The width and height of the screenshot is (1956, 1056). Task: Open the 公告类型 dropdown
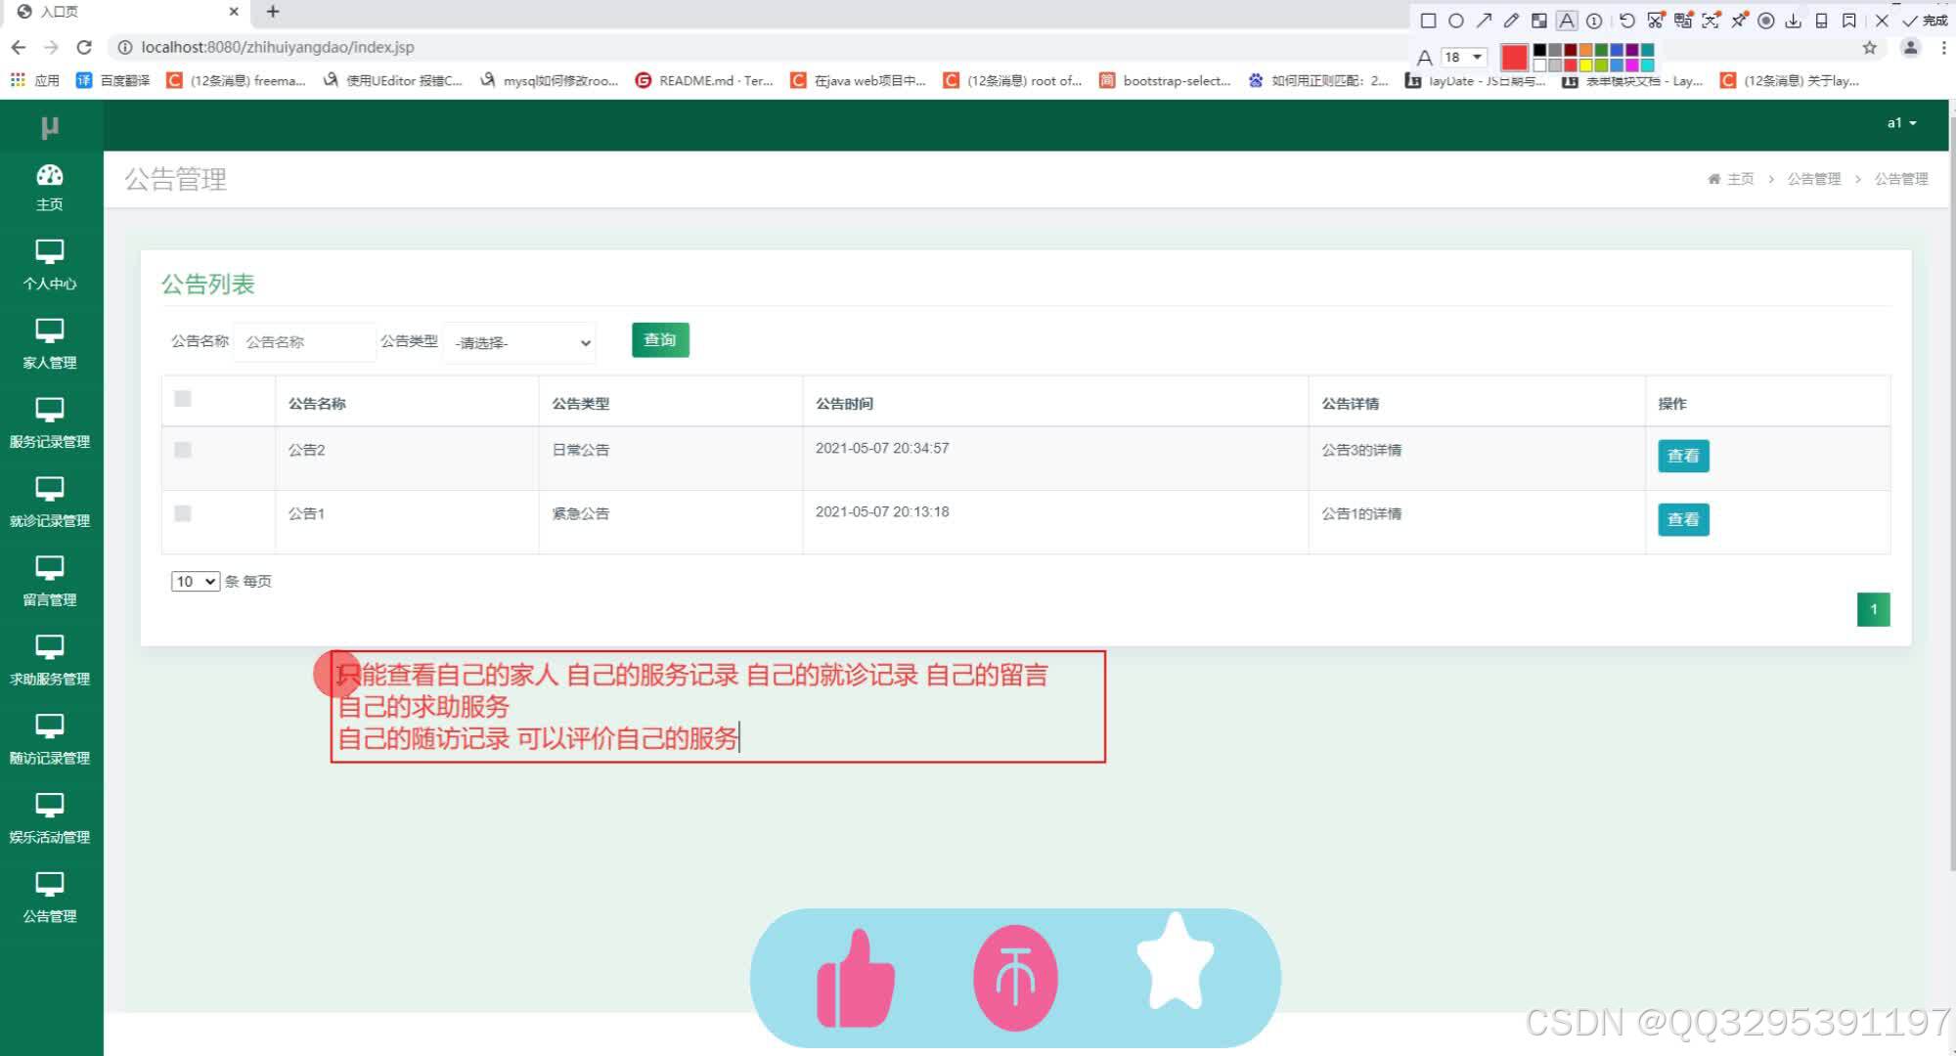coord(520,342)
